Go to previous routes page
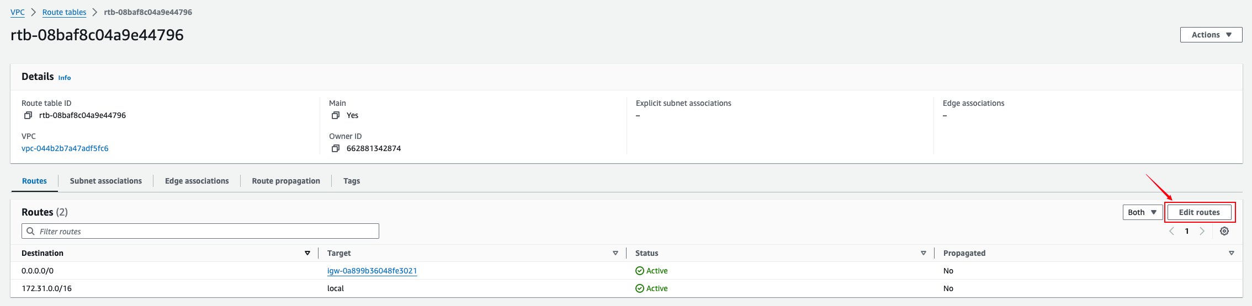 (x=1171, y=231)
